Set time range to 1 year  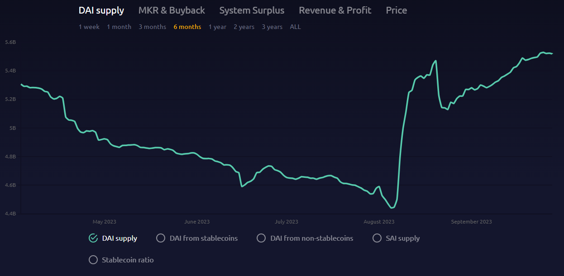pos(217,27)
